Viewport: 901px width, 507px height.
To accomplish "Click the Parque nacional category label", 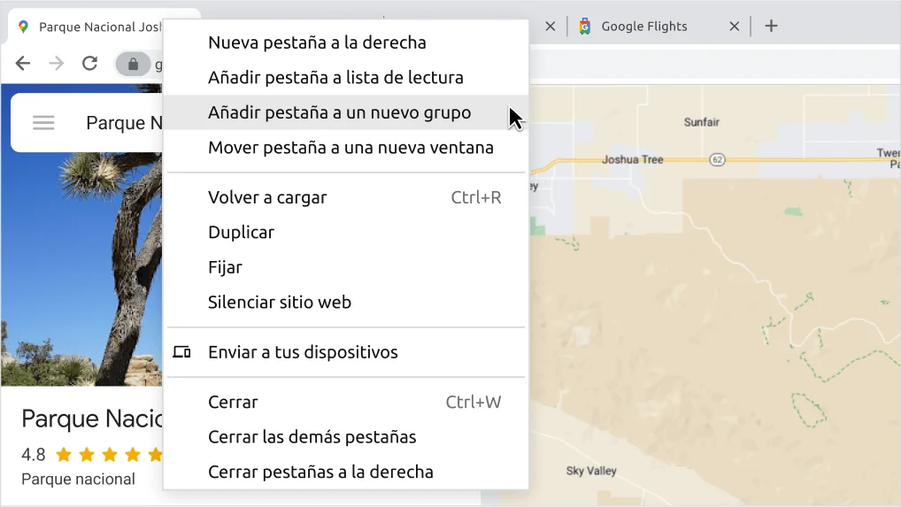I will tap(78, 479).
